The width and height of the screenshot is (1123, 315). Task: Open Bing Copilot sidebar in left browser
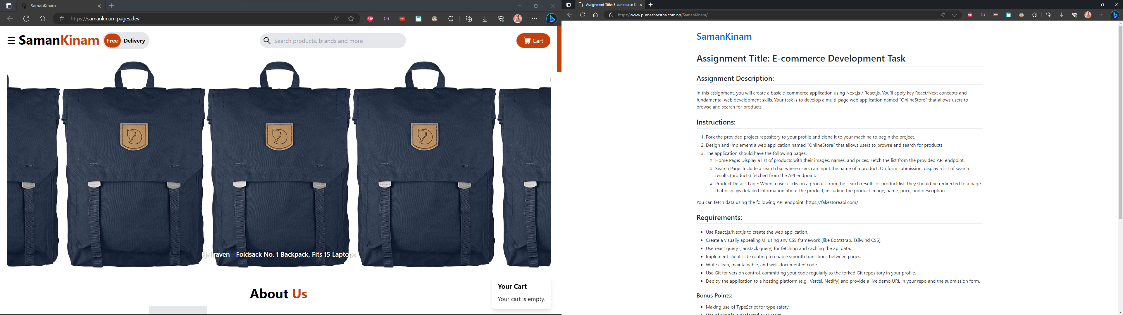(552, 19)
